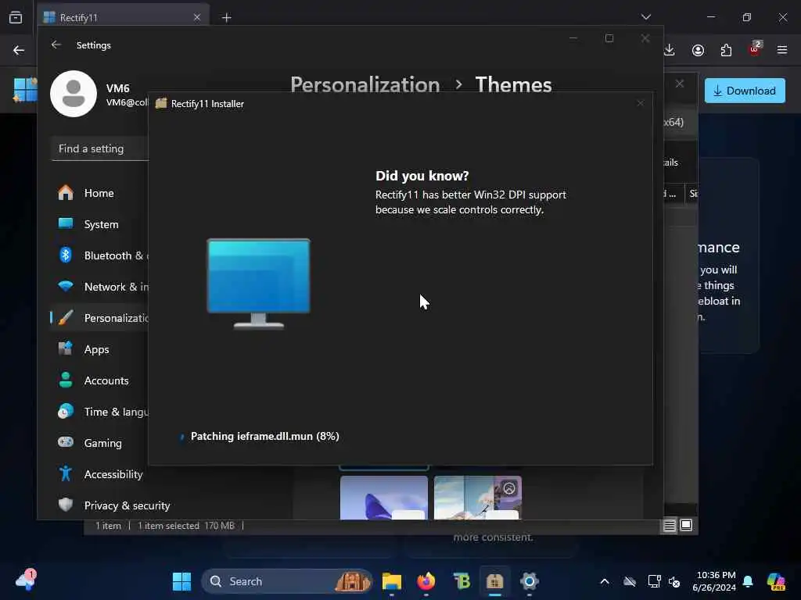Click the Rectify11 Installer title icon
This screenshot has height=600, width=801.
coord(161,104)
